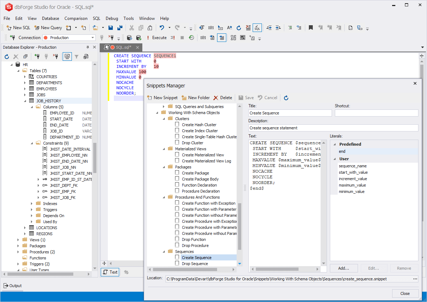Open the Comparison menu
The width and height of the screenshot is (427, 302).
[x=76, y=18]
